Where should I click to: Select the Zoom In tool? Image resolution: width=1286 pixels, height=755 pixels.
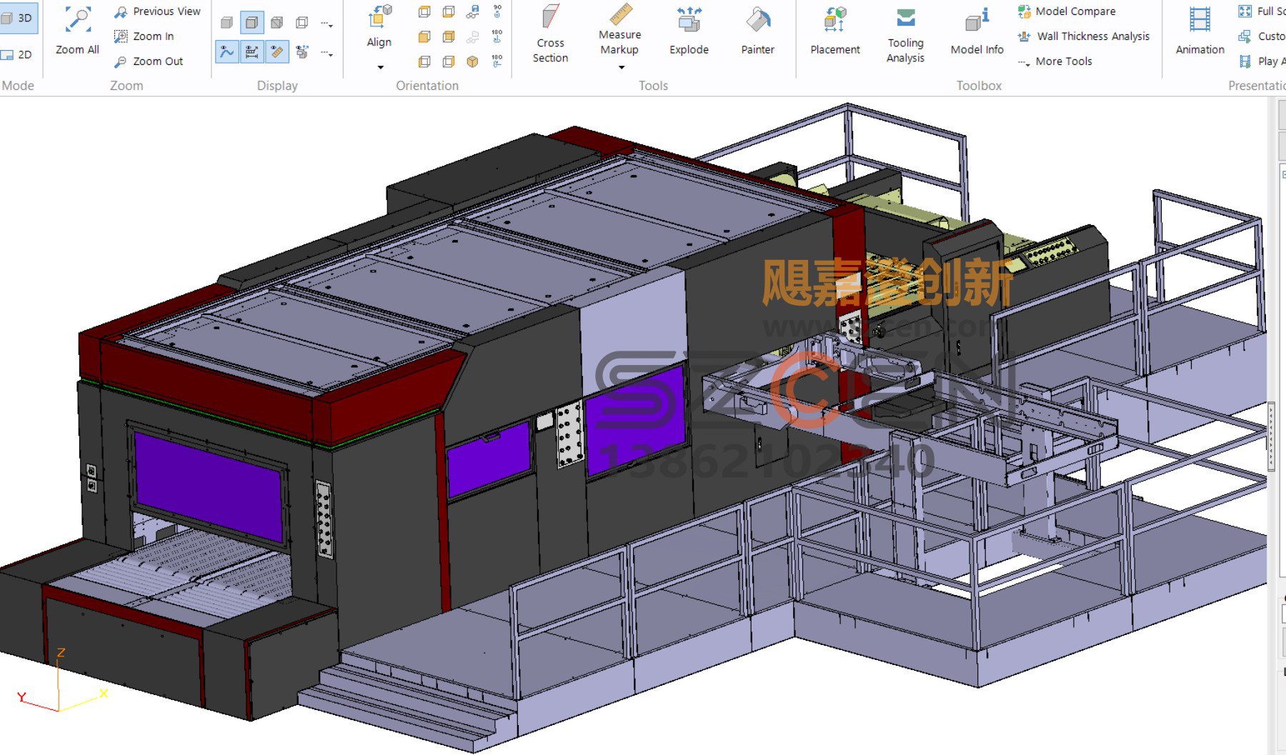point(144,36)
